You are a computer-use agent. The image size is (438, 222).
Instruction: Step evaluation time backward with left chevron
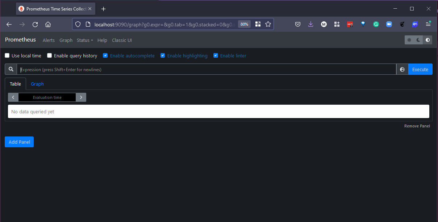[x=13, y=97]
